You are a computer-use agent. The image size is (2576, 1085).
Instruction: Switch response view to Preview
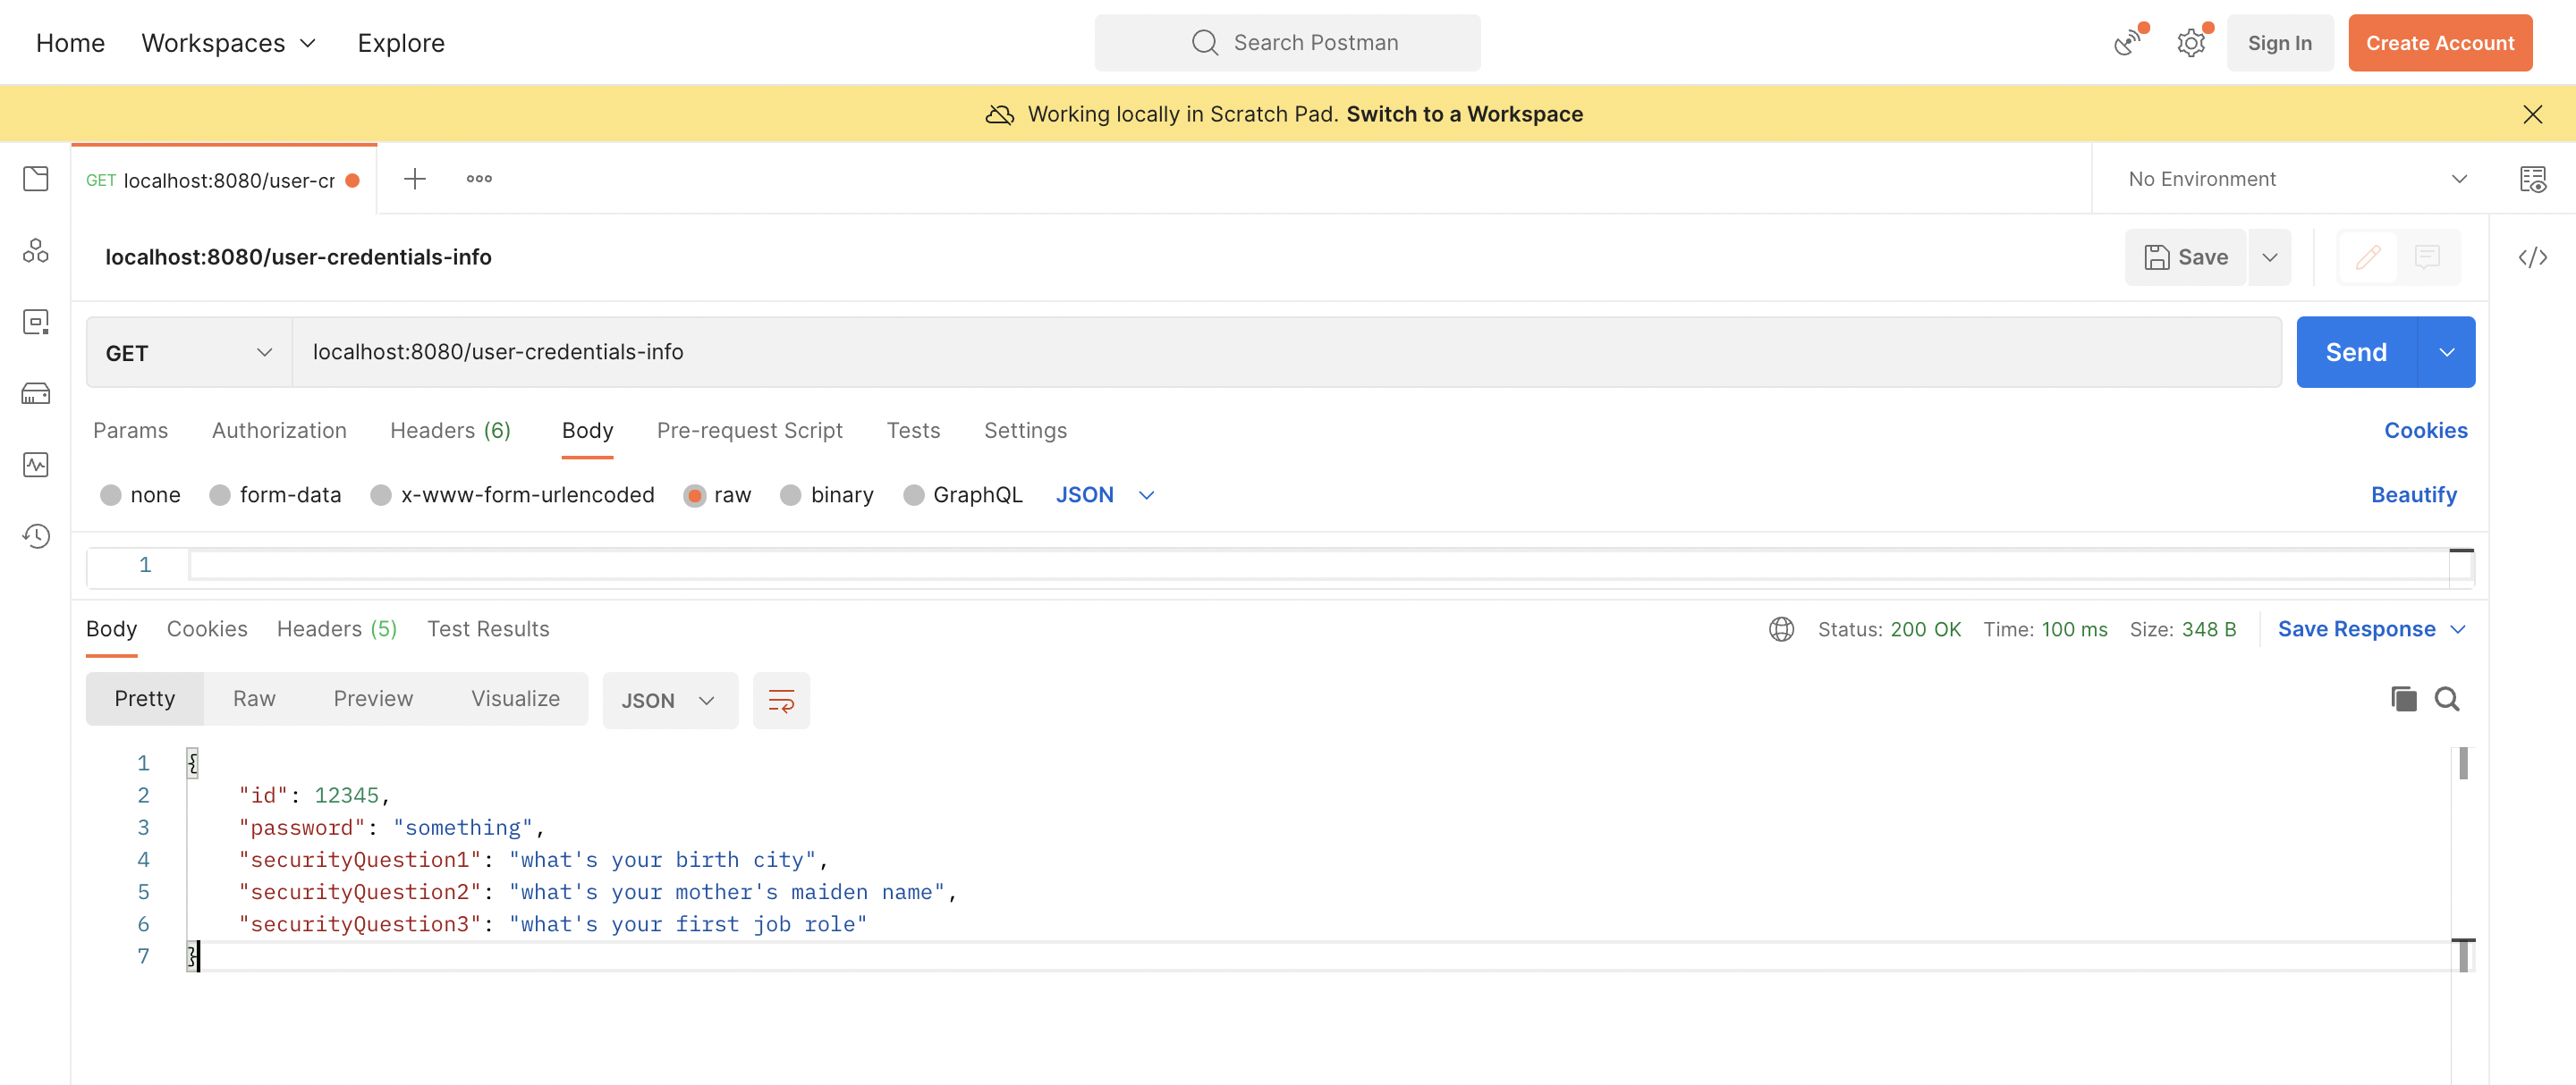(373, 700)
